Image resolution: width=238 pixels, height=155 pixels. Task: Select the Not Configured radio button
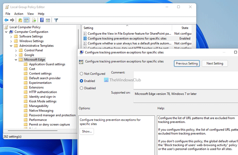pos(82,74)
